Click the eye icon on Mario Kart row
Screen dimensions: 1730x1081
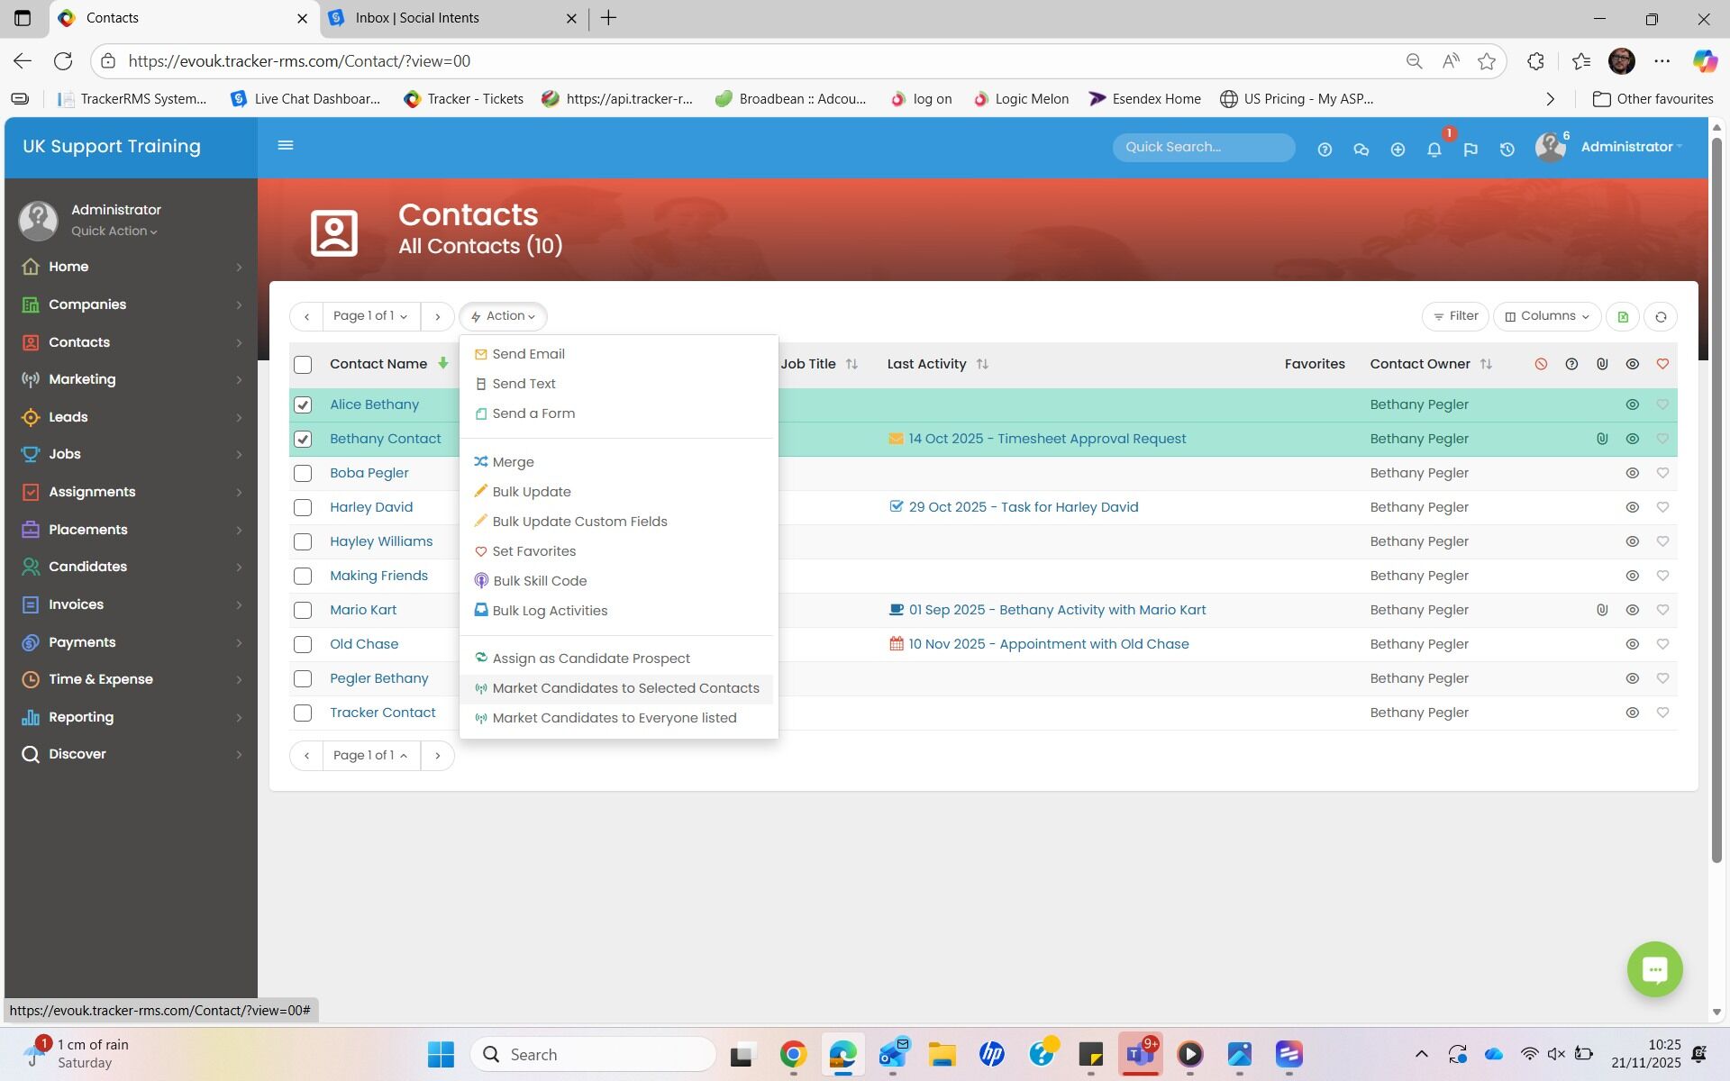[1632, 610]
